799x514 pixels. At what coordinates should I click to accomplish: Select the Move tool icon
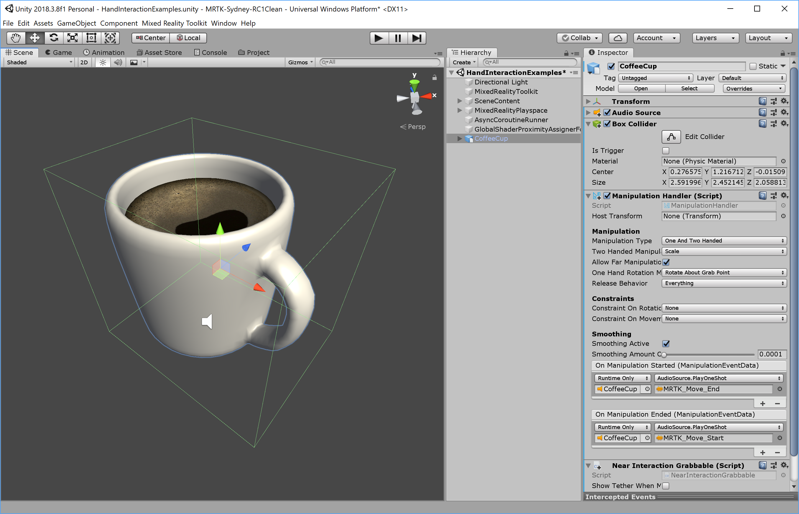pyautogui.click(x=33, y=37)
